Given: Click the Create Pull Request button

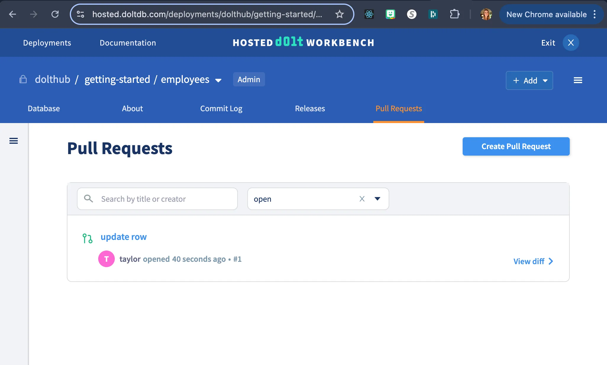Looking at the screenshot, I should click(x=516, y=146).
